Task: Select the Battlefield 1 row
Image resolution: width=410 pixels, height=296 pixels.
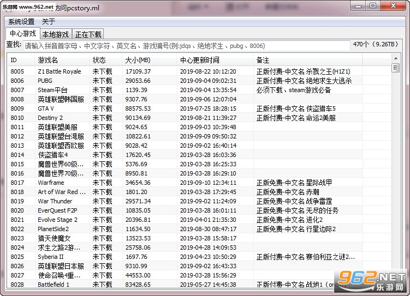Action: [199, 284]
